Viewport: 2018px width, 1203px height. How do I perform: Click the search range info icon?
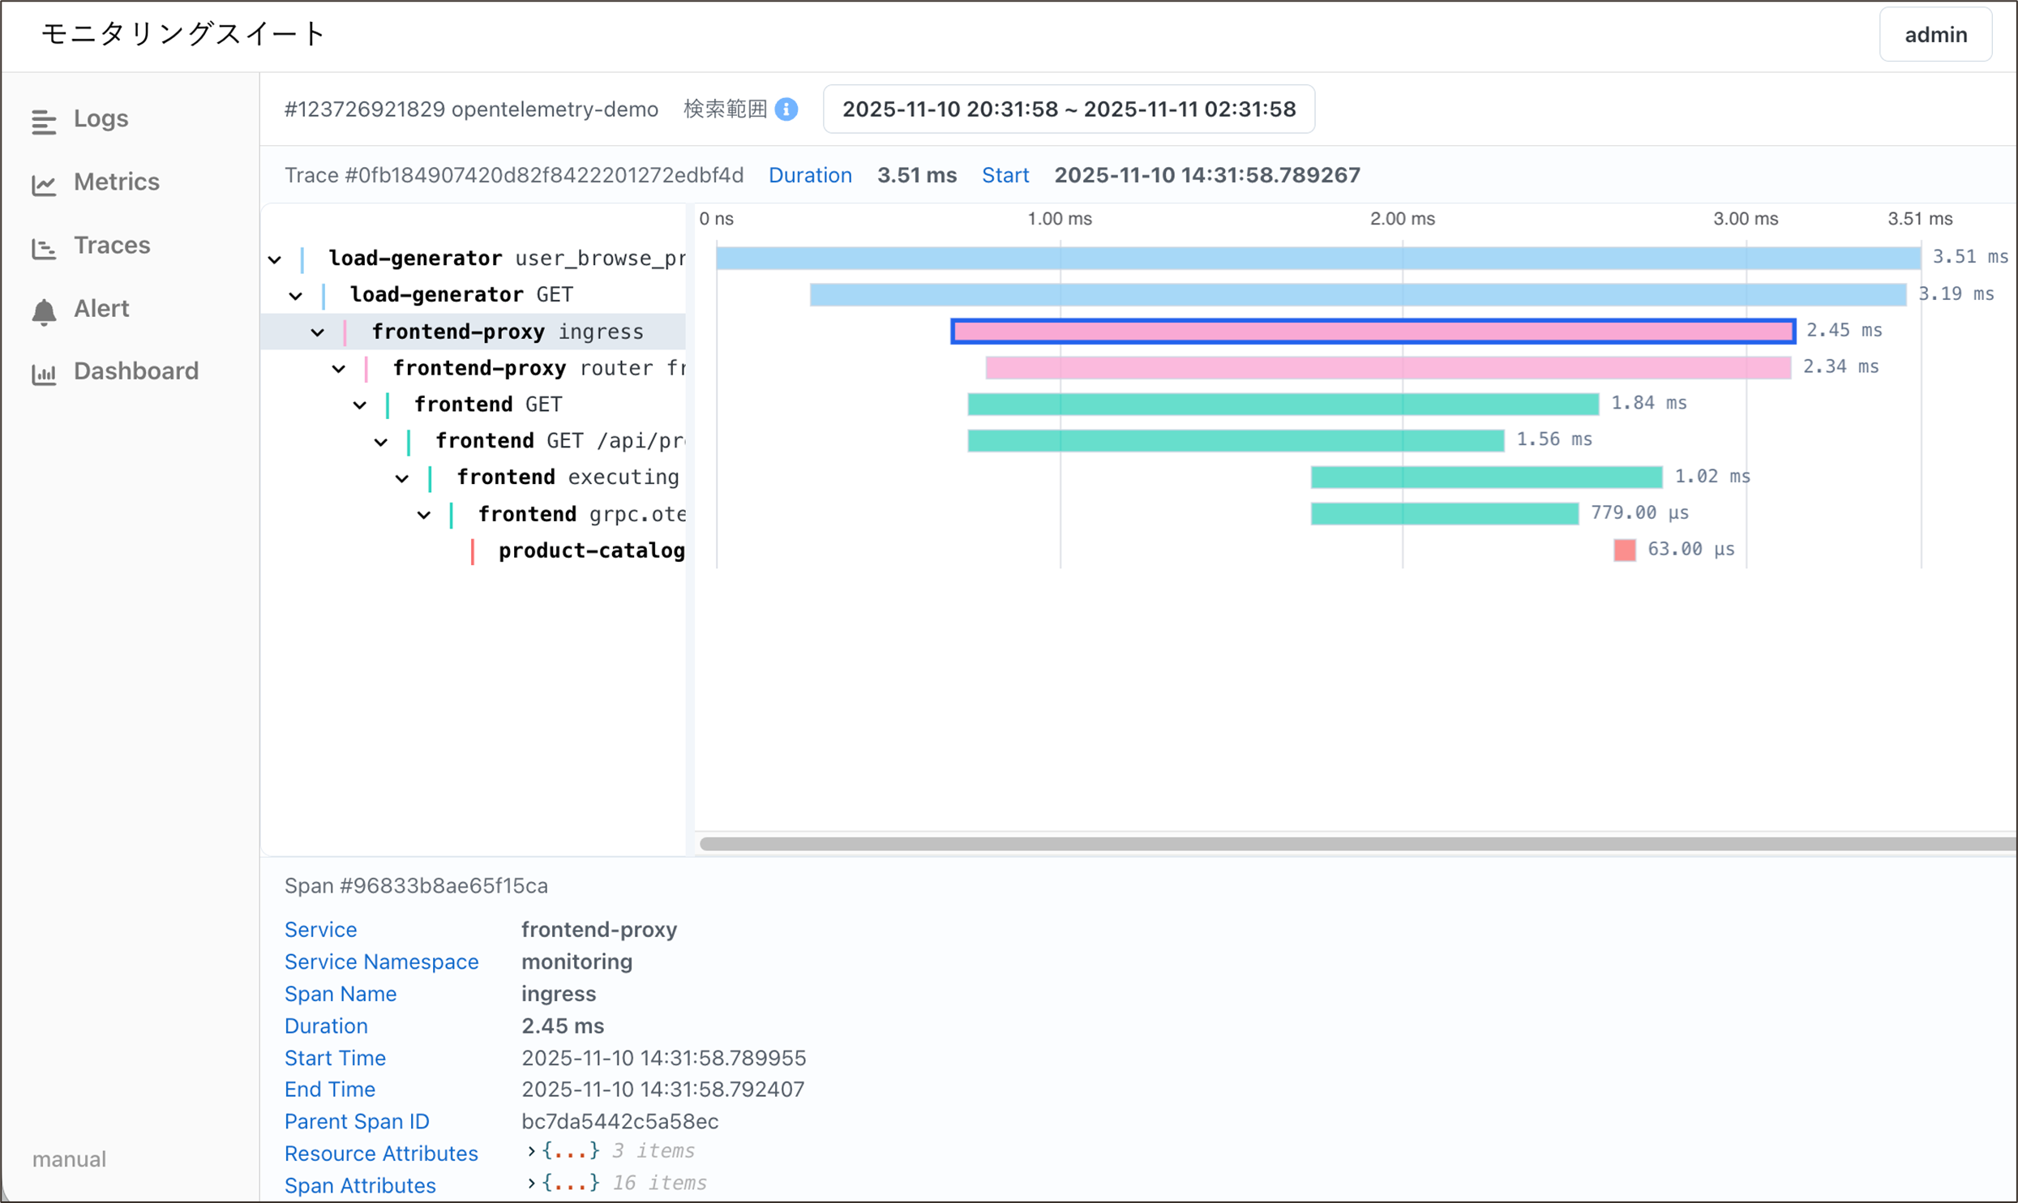786,109
